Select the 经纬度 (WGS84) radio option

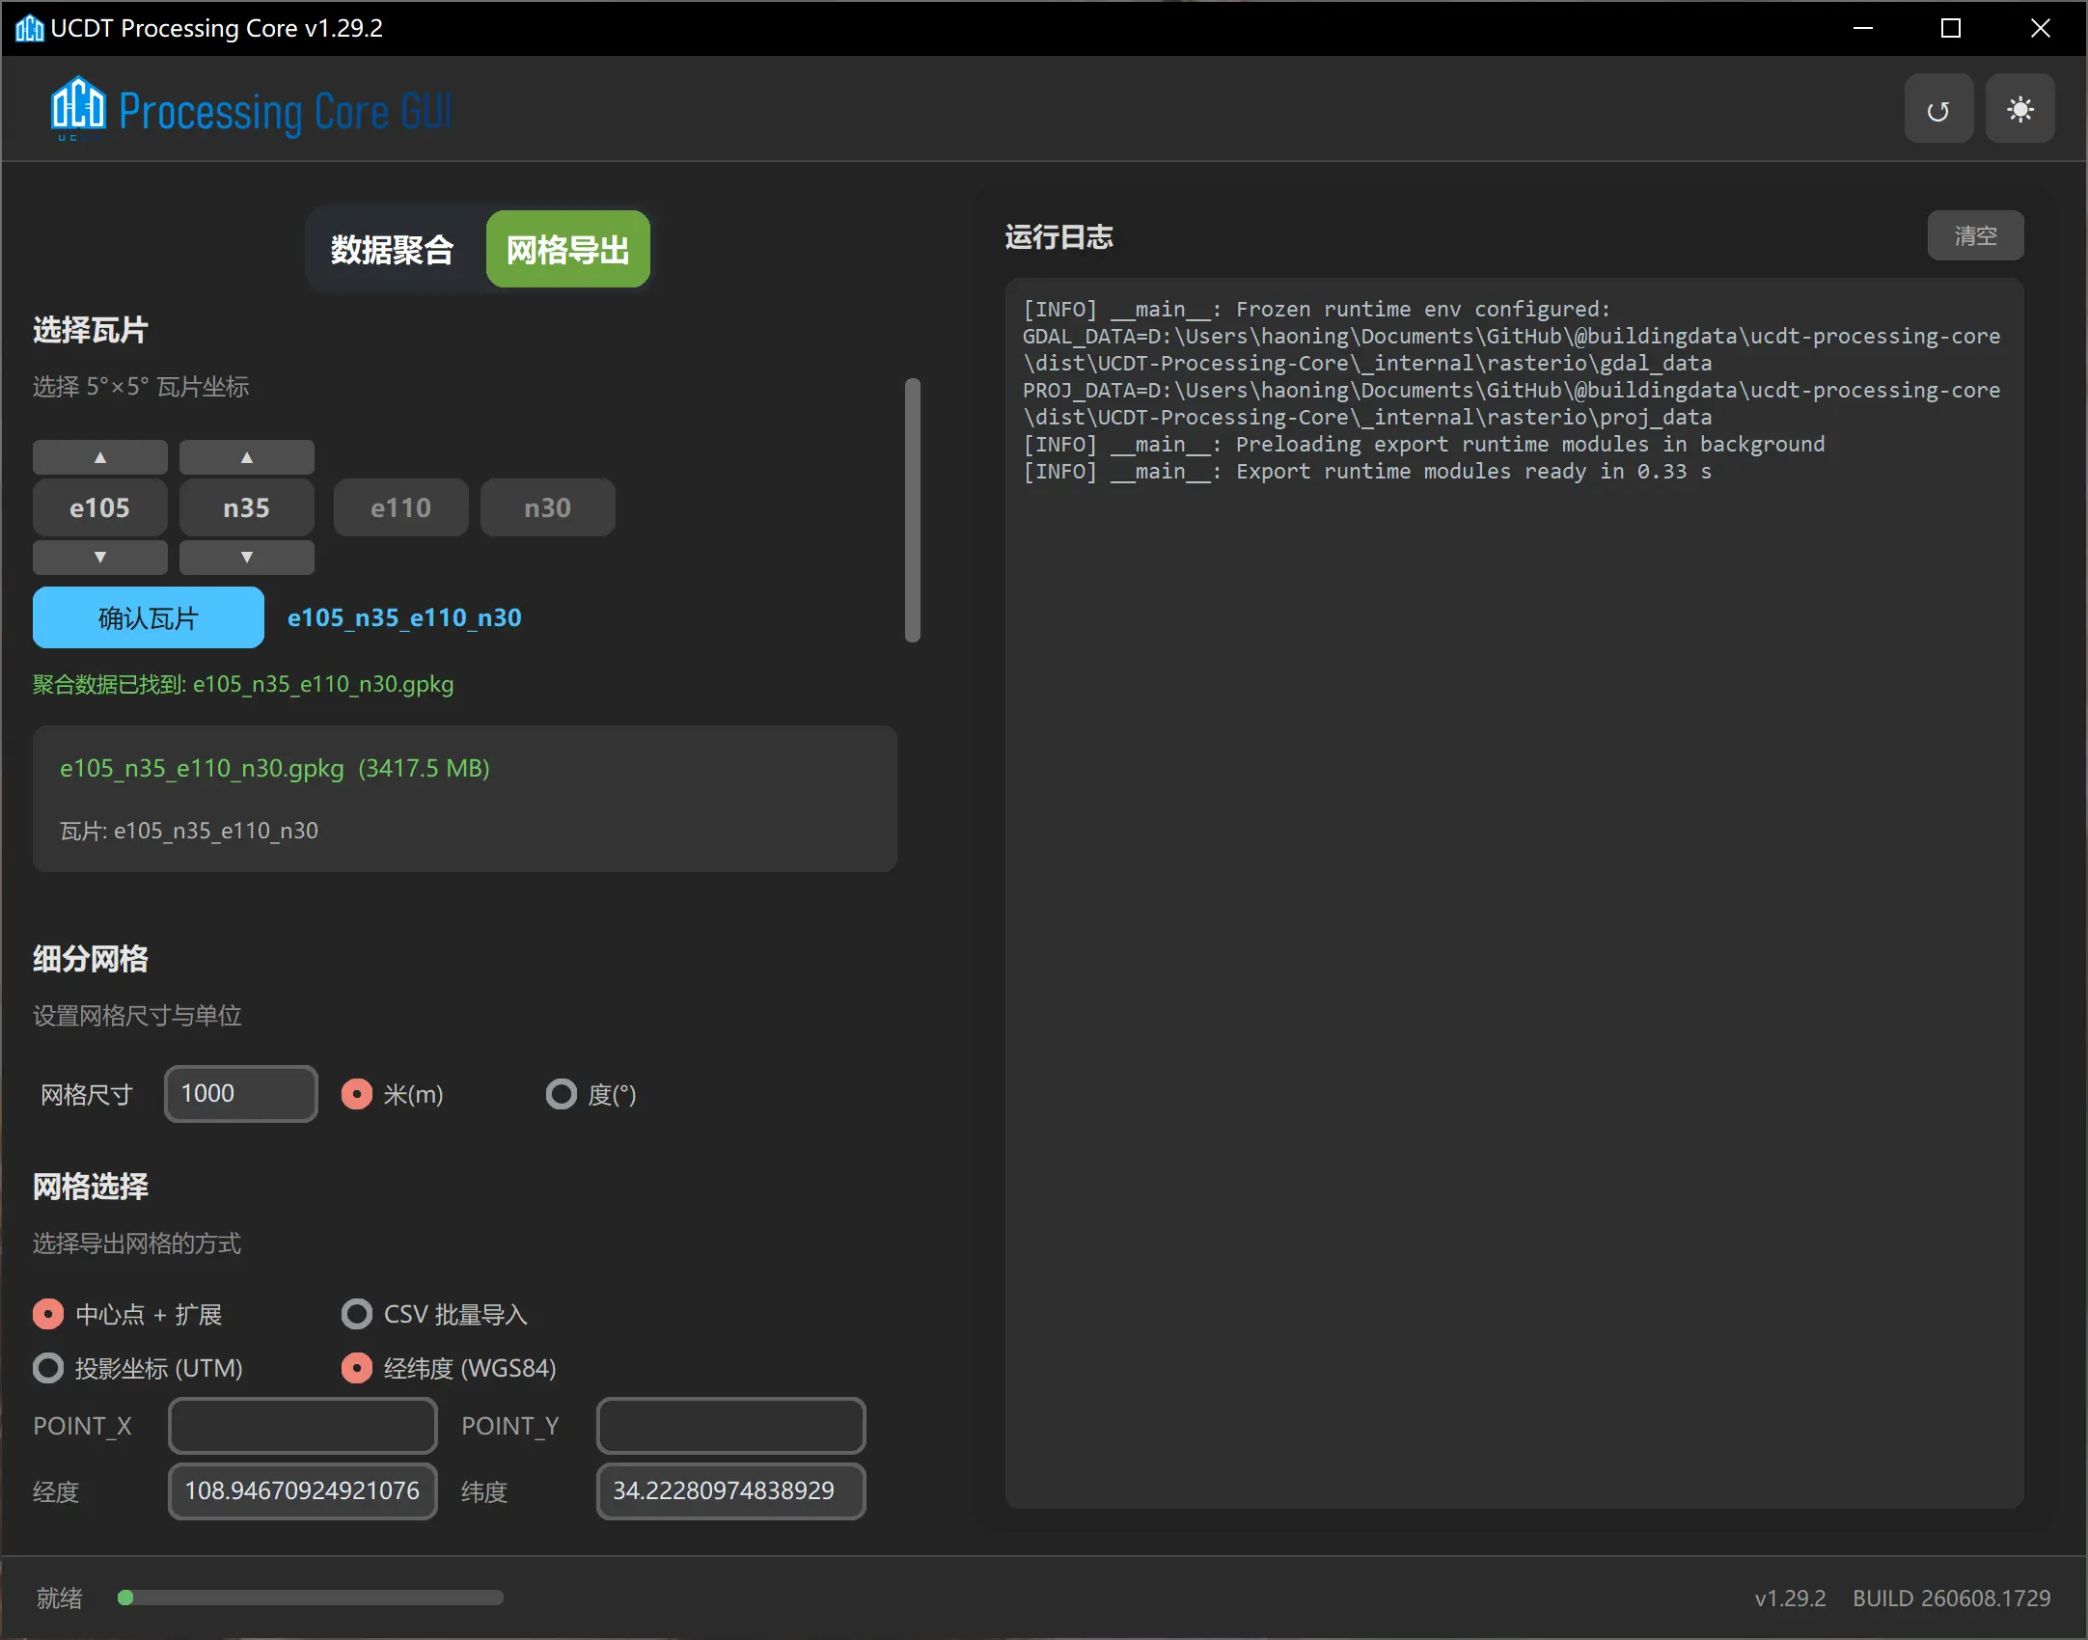[x=356, y=1368]
